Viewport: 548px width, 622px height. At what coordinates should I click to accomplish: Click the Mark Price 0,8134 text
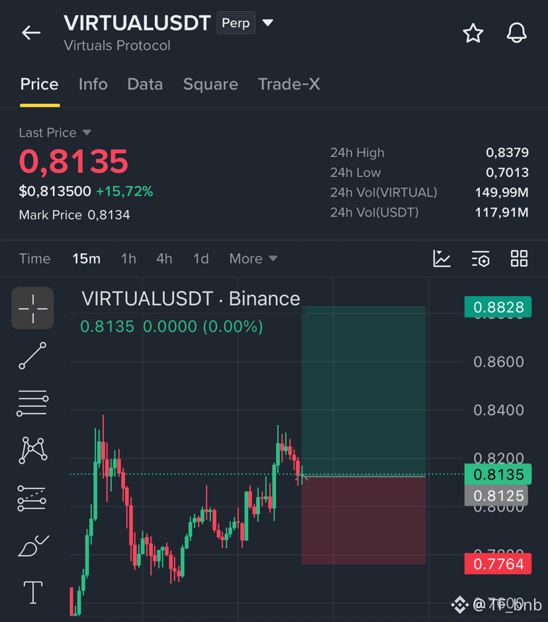(x=75, y=215)
